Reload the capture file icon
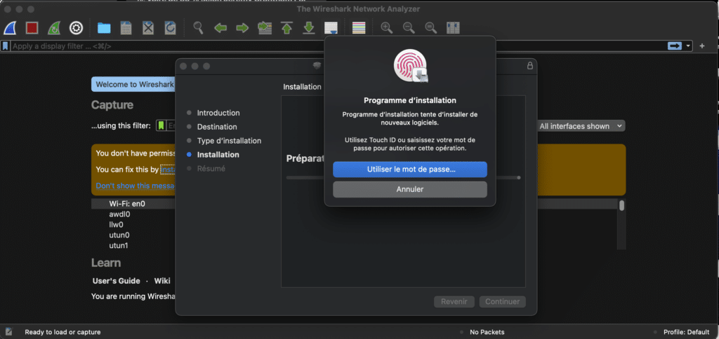The image size is (719, 339). [170, 28]
